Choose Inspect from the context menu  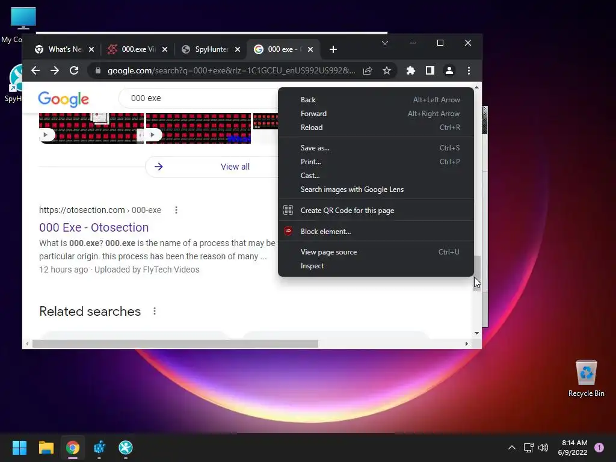point(376,266)
